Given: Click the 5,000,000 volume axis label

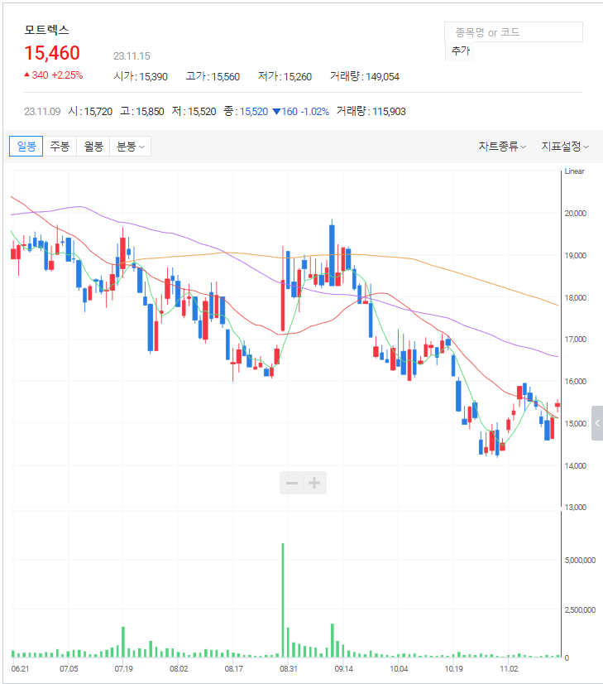Looking at the screenshot, I should [580, 560].
